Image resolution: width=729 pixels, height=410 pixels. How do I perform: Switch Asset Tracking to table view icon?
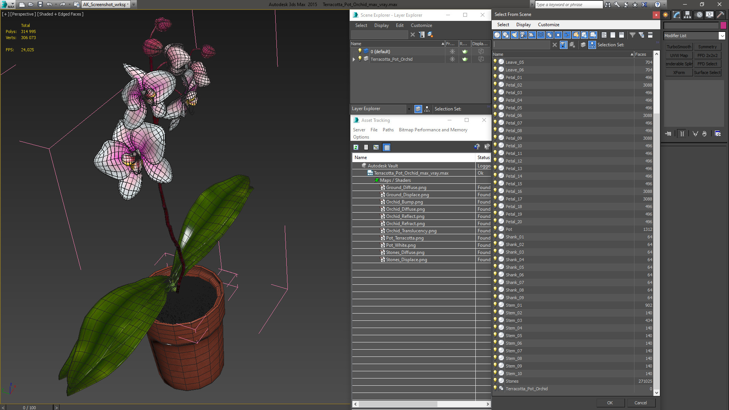[387, 147]
